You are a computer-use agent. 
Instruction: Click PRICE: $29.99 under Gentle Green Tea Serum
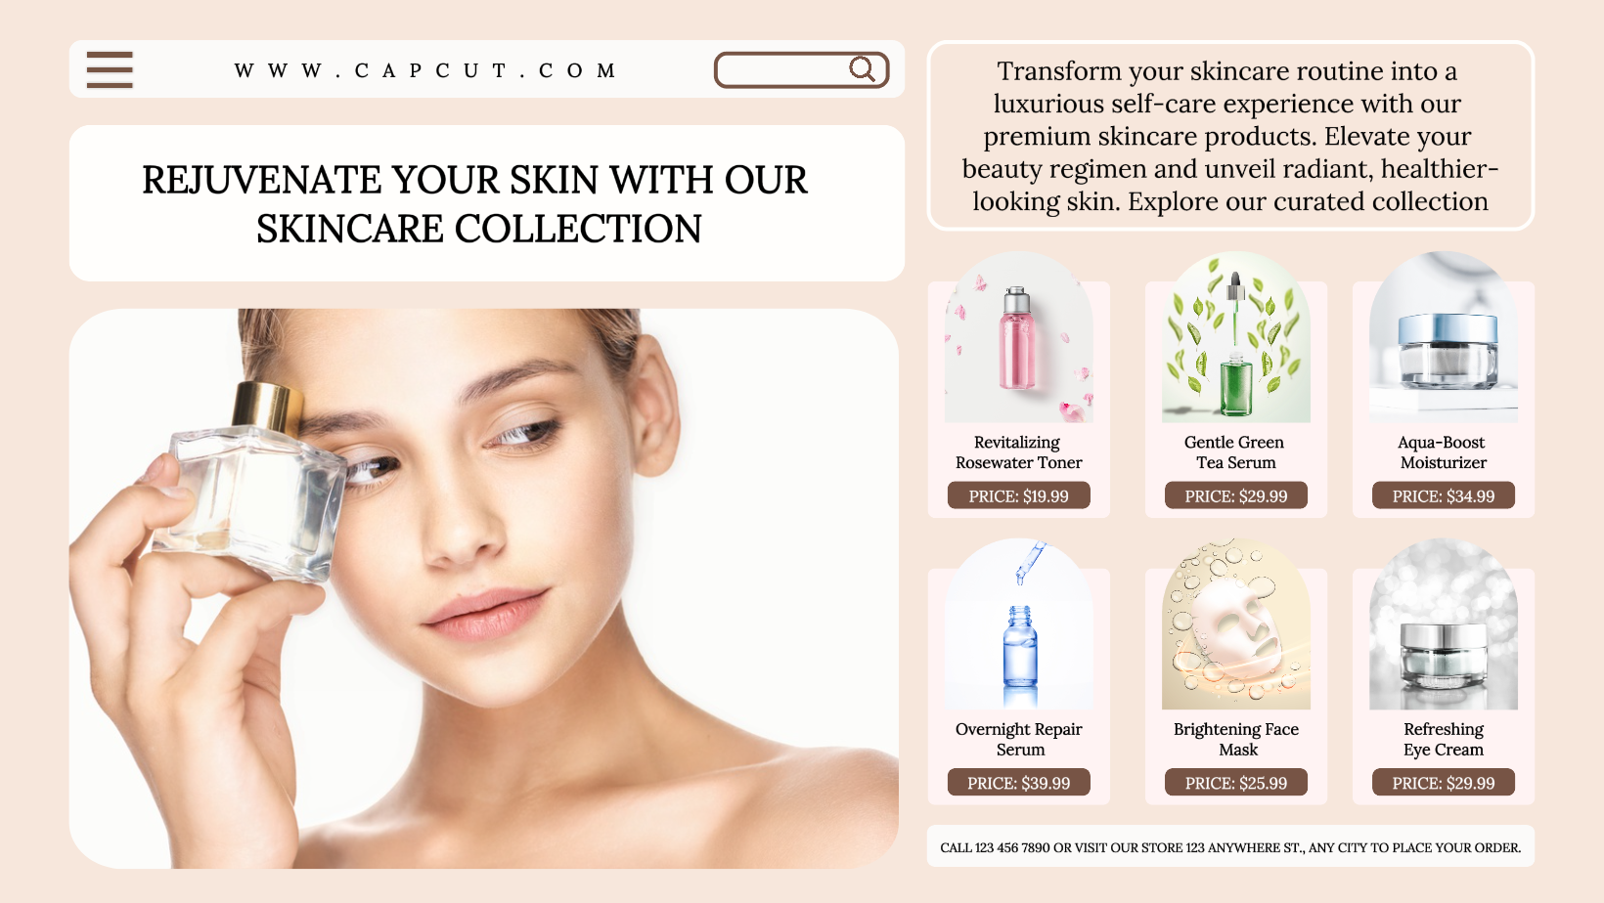click(x=1236, y=495)
